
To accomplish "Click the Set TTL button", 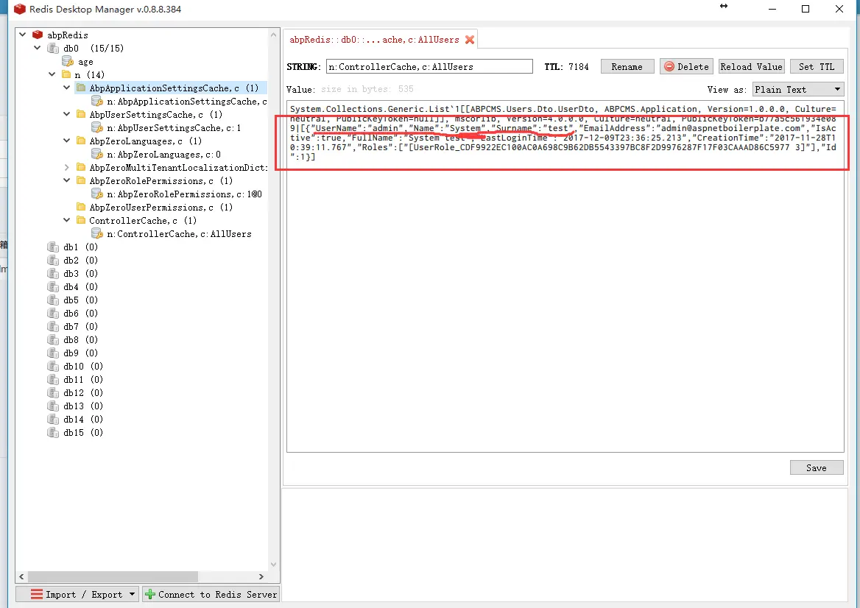I will [x=817, y=66].
